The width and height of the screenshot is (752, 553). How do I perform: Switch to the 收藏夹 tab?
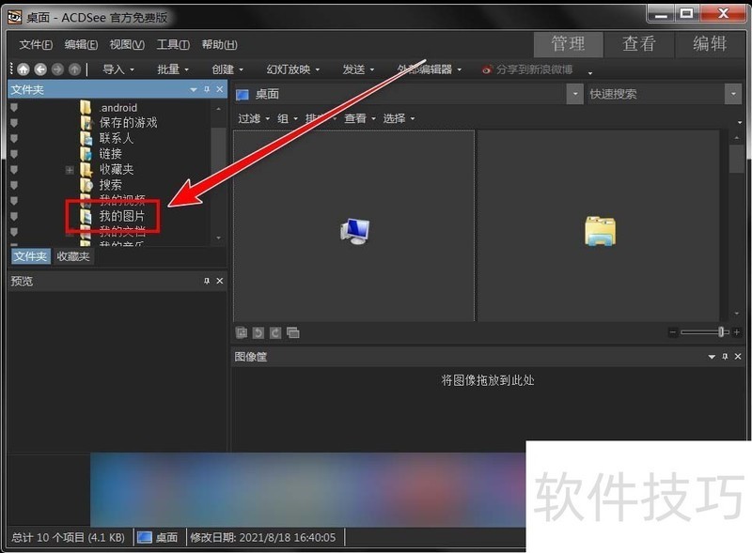72,255
